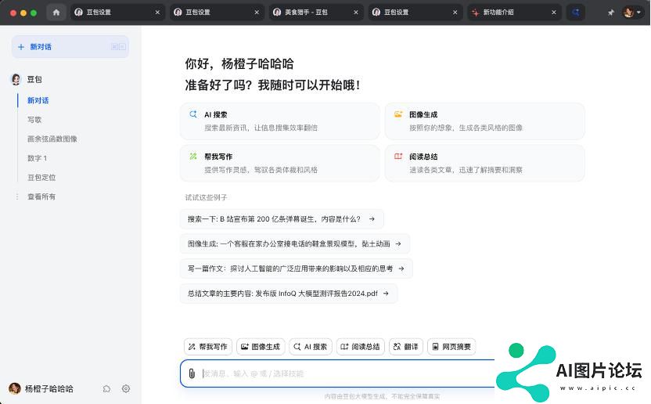Screen dimensions: 651x404
Task: Click the 帮我写作 skill chip above input
Action: (208, 347)
